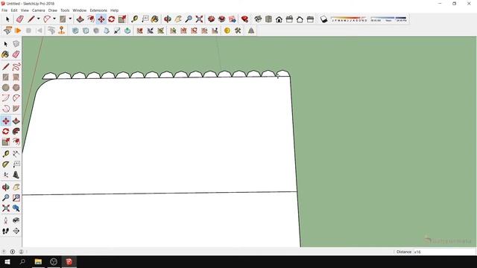Choose the Offset tool in top toolbar
This screenshot has height=268, width=477.
91,19
